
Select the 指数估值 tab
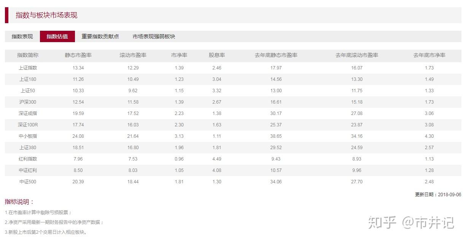[57, 36]
